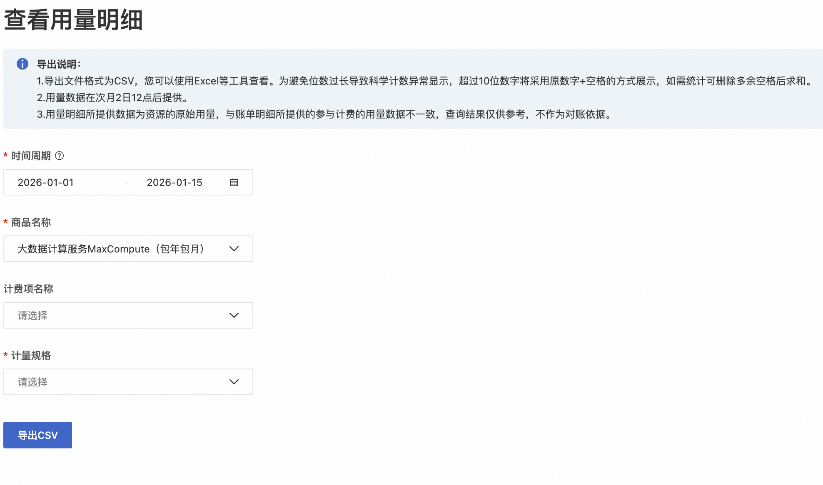Click the 计量规格 field label

[31, 355]
